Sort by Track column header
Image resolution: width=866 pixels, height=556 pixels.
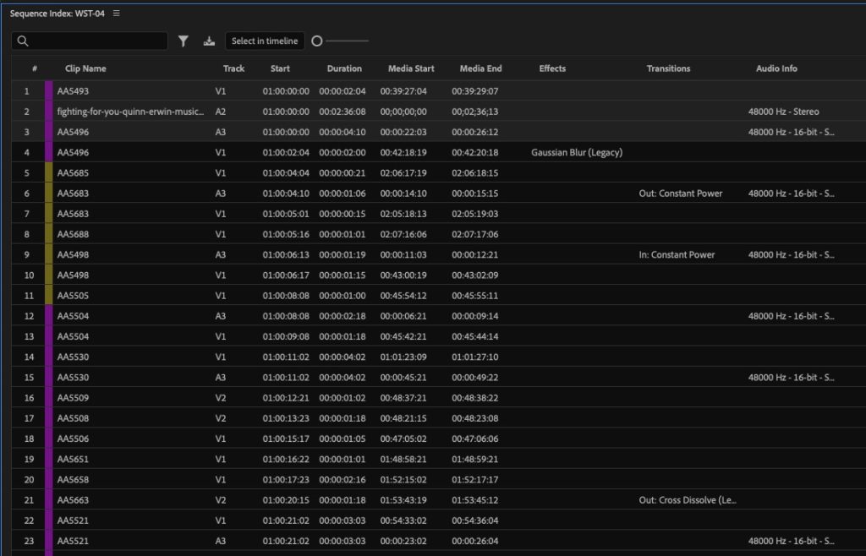click(x=233, y=68)
